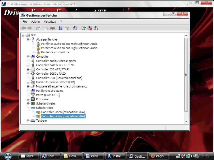
Task: Click the Gestione periferiche title bar icon
Action: (x=23, y=15)
